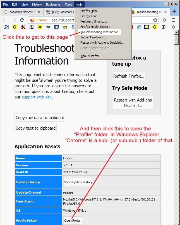
Task: Click the Try Safe Mode heading
Action: click(129, 88)
